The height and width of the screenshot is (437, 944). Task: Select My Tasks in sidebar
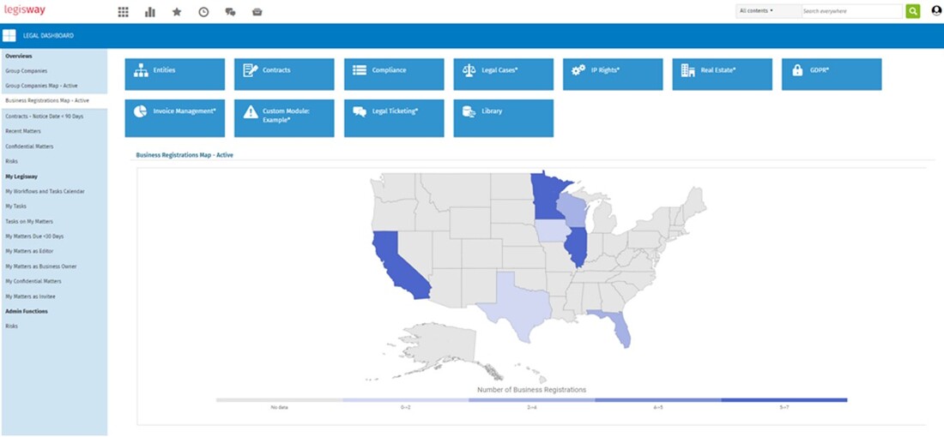tap(16, 207)
